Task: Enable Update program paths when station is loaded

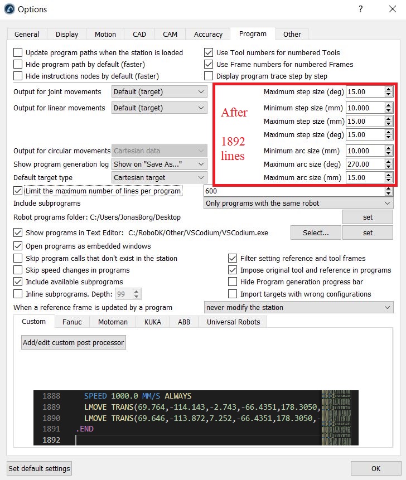Action: pyautogui.click(x=17, y=53)
